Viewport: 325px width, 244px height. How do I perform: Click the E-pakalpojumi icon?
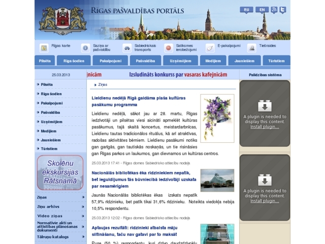[x=210, y=48]
